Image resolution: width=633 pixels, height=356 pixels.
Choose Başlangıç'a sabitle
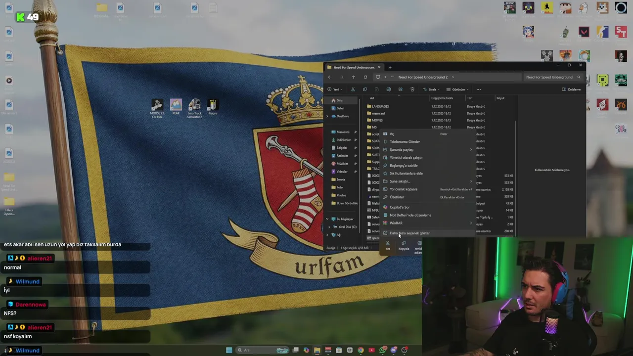[x=428, y=166]
